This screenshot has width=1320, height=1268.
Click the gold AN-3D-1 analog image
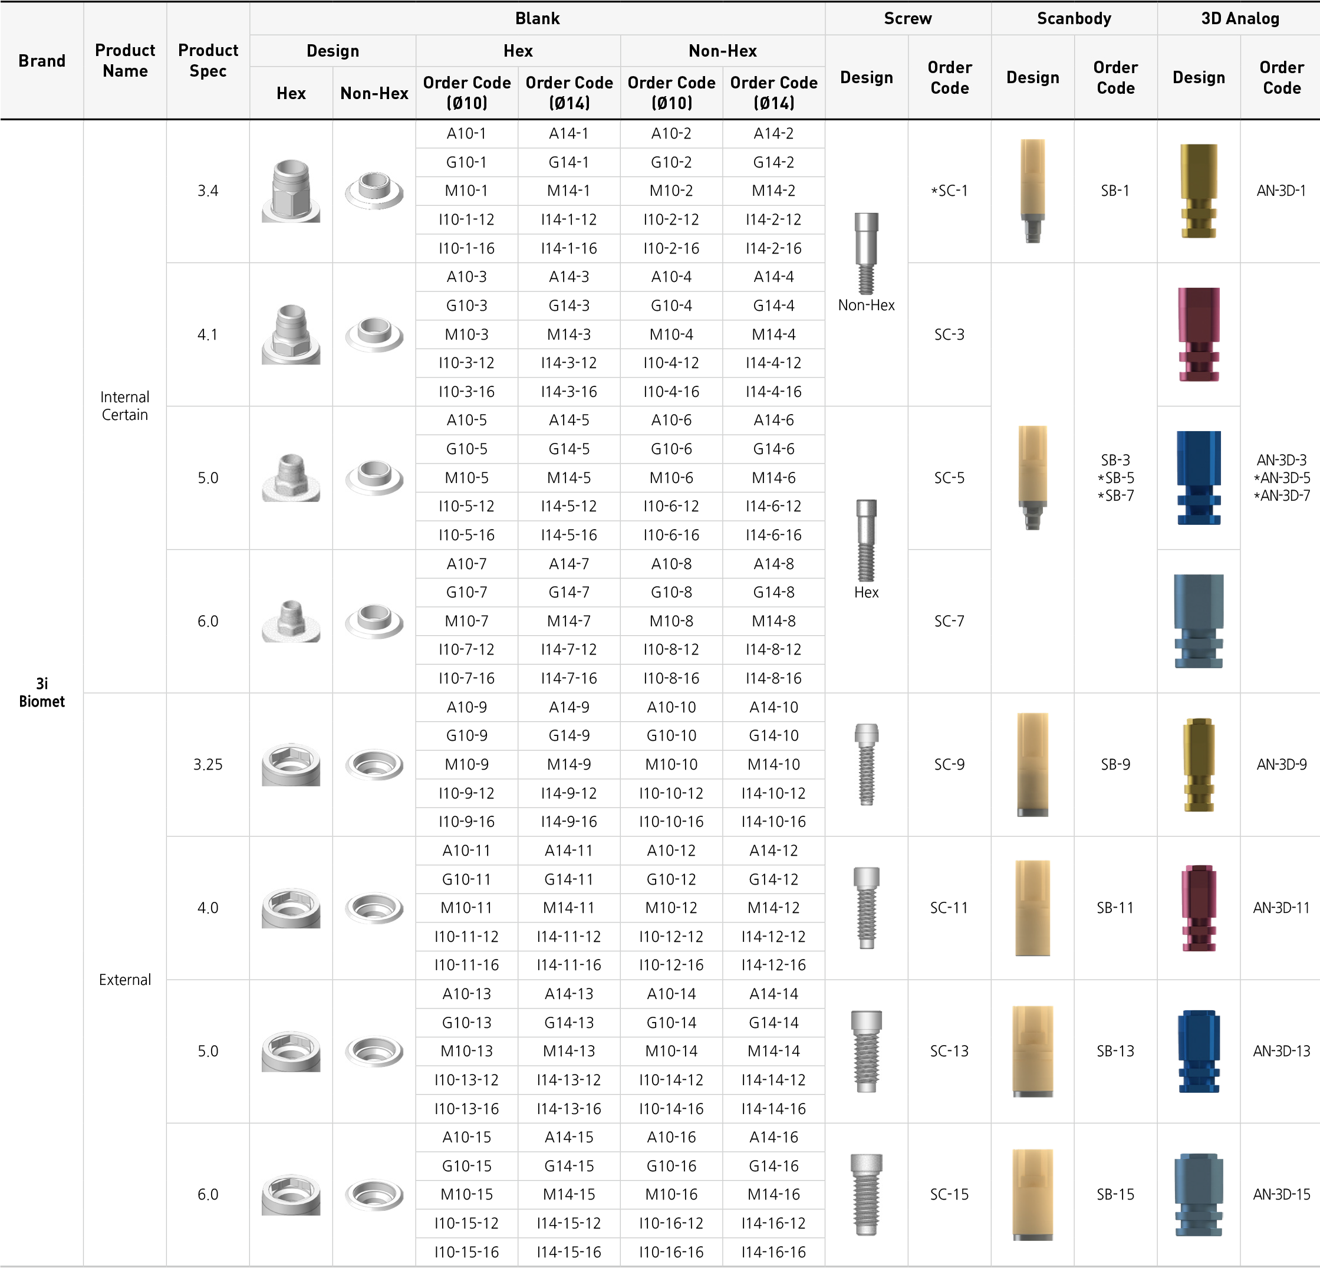pos(1199,191)
